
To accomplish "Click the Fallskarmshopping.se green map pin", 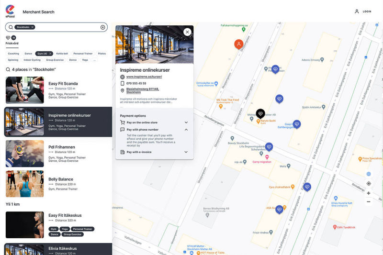I will [243, 30].
